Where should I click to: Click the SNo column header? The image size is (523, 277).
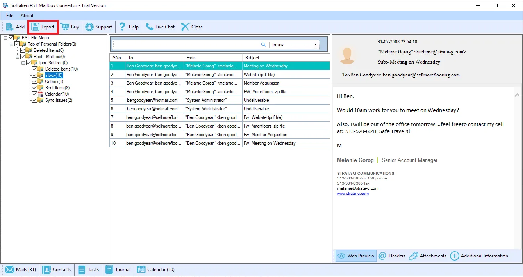click(117, 58)
